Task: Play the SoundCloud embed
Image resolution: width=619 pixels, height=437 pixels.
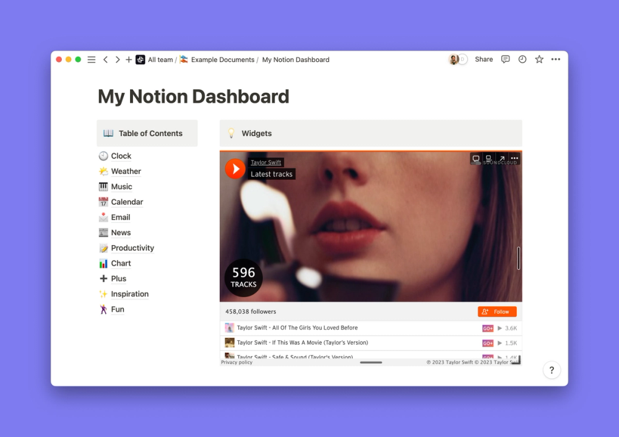Action: pos(235,168)
